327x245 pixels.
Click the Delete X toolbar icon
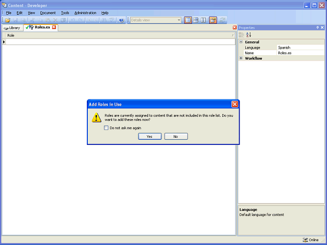[x=55, y=20]
